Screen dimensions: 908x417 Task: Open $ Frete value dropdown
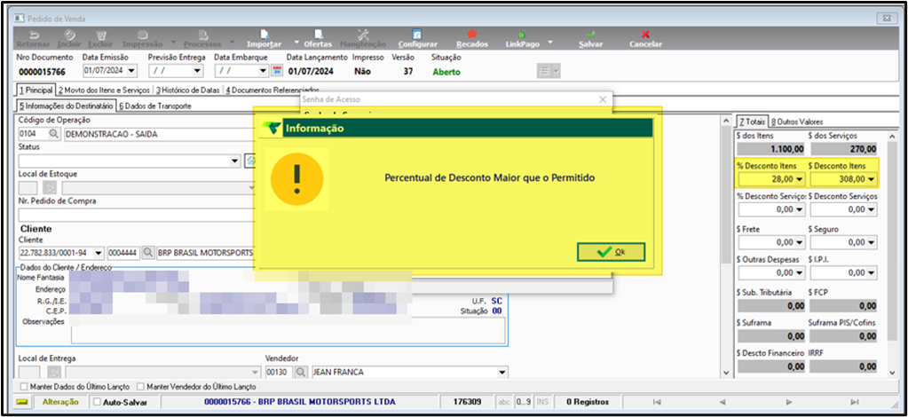801,241
